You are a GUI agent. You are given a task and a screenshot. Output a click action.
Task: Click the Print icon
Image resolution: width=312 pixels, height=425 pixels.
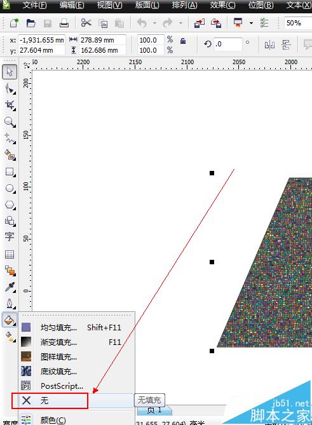tap(64, 24)
